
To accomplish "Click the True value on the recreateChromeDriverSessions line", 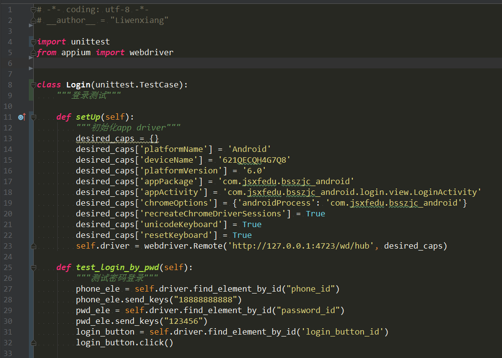I will pos(316,214).
